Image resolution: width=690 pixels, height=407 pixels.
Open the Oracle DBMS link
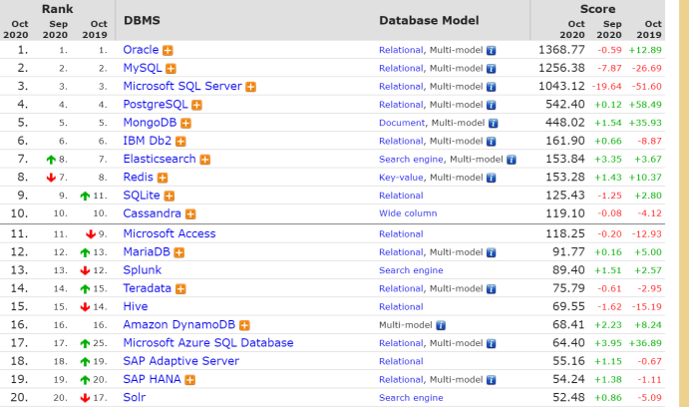pos(141,50)
